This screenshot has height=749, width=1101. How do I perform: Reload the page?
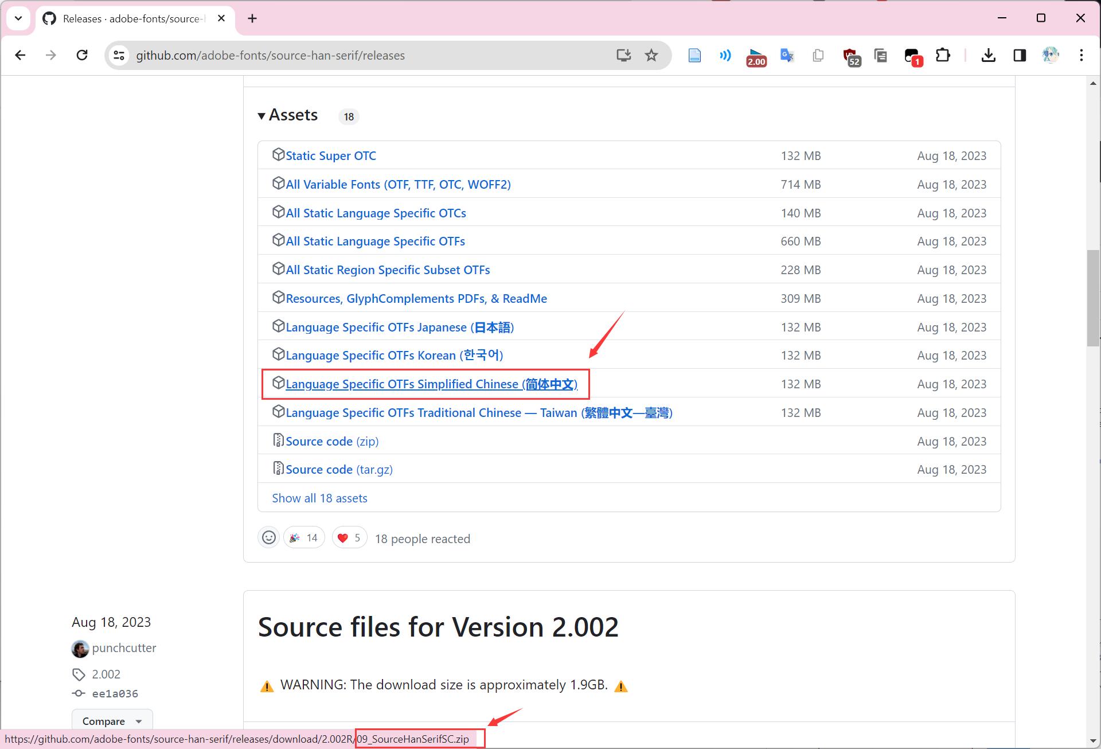82,55
